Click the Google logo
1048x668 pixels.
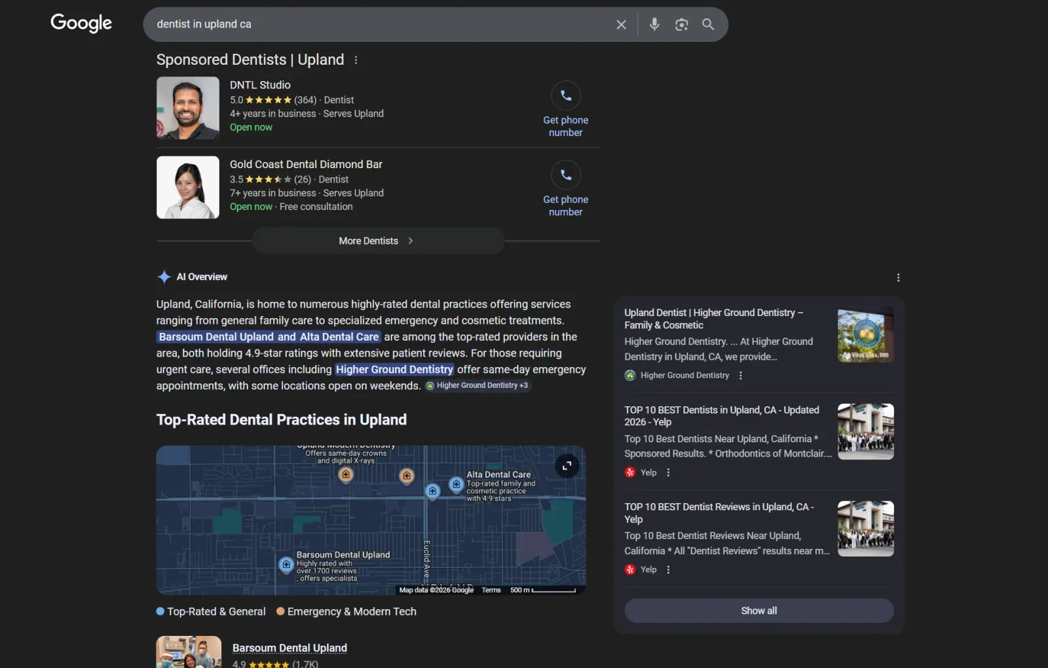pos(81,24)
